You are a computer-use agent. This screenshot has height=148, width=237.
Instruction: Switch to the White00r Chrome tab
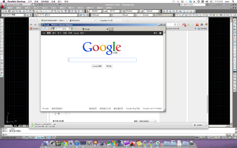(82, 20)
